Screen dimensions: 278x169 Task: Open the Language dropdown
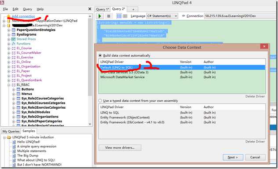(x=162, y=16)
